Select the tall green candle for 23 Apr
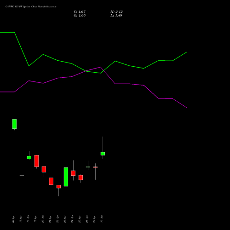This screenshot has height=230, width=230. (66, 177)
